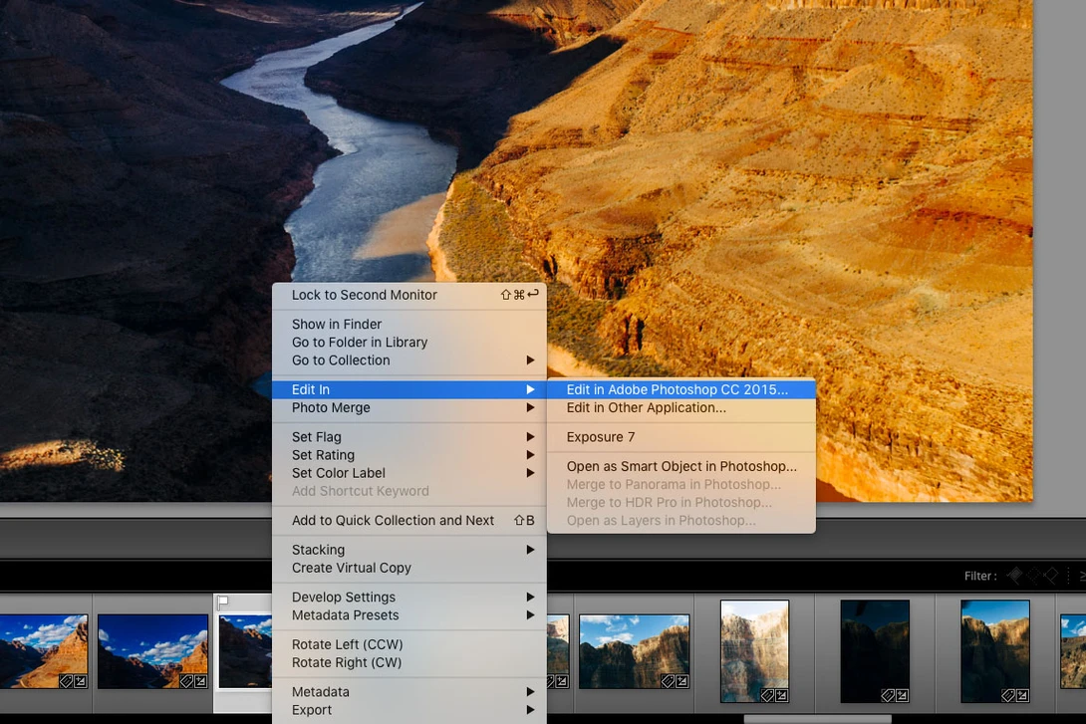Choose Lock to Second Monitor
The image size is (1086, 724).
pyautogui.click(x=409, y=295)
